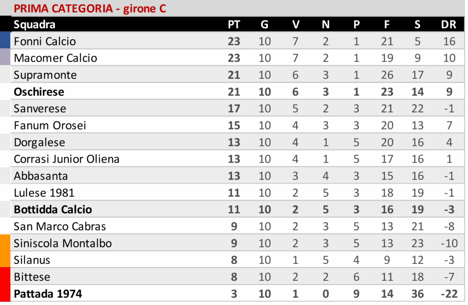Sort by the DR column header
Image resolution: width=468 pixels, height=305 pixels.
[448, 25]
